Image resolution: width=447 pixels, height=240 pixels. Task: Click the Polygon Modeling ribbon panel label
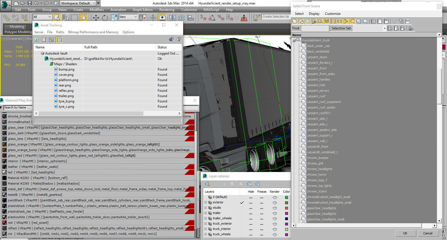tap(18, 32)
